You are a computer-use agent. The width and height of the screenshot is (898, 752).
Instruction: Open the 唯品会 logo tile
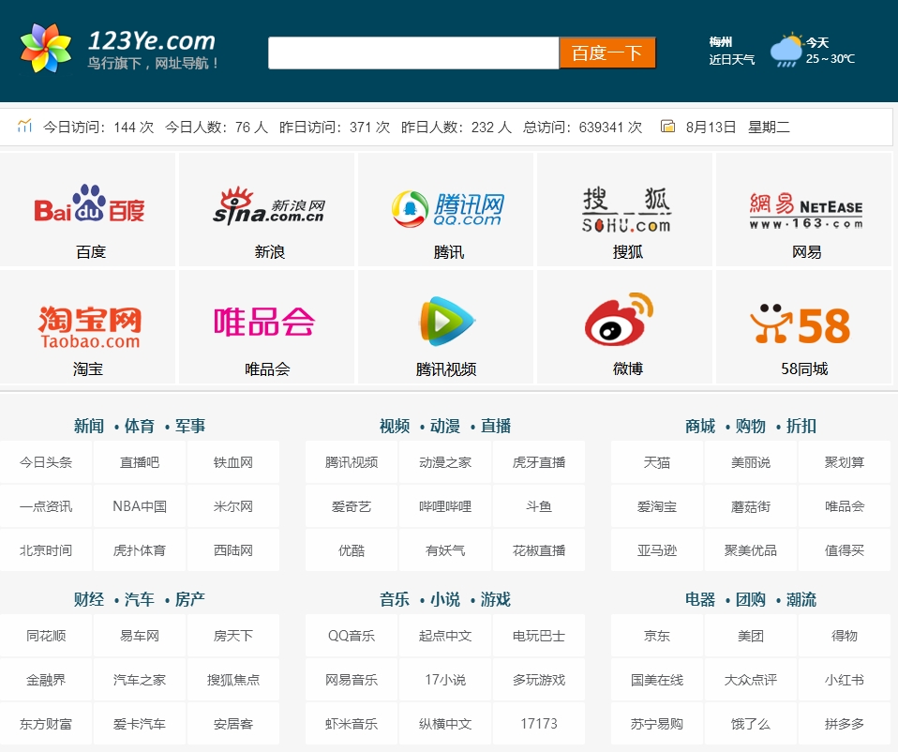coord(265,322)
